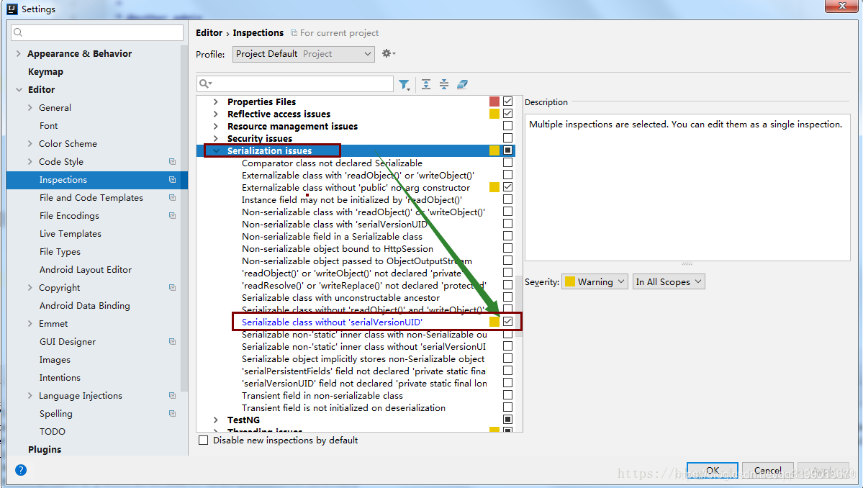Screen dimensions: 863x488
Task: Open the Profile dropdown Project Default
Action: click(x=303, y=54)
